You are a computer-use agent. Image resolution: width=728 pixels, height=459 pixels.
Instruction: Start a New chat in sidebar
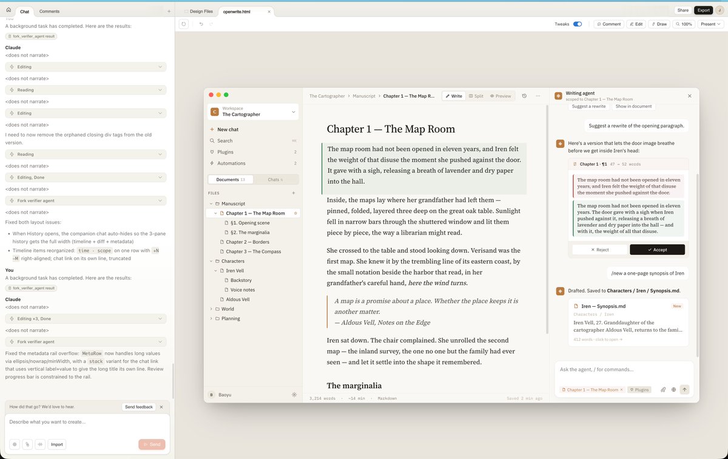(x=252, y=129)
